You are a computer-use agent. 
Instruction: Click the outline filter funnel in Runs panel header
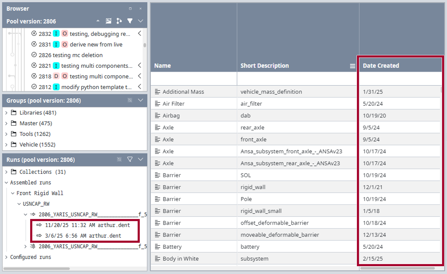click(x=130, y=160)
